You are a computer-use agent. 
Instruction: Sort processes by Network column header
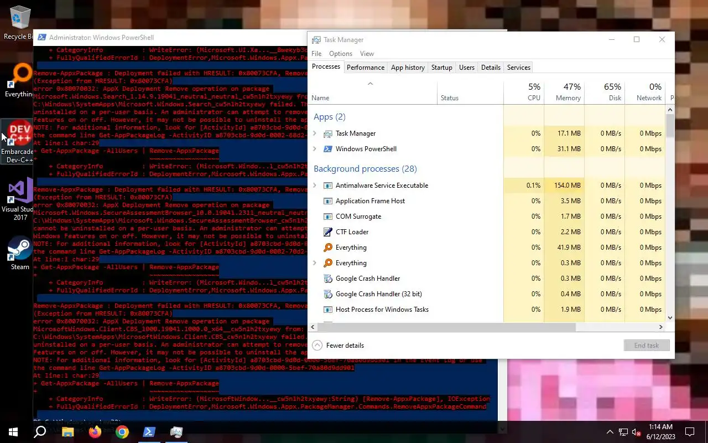coord(645,92)
